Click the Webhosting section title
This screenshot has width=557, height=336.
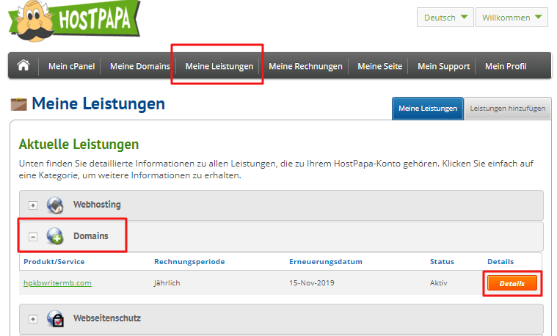pos(97,205)
